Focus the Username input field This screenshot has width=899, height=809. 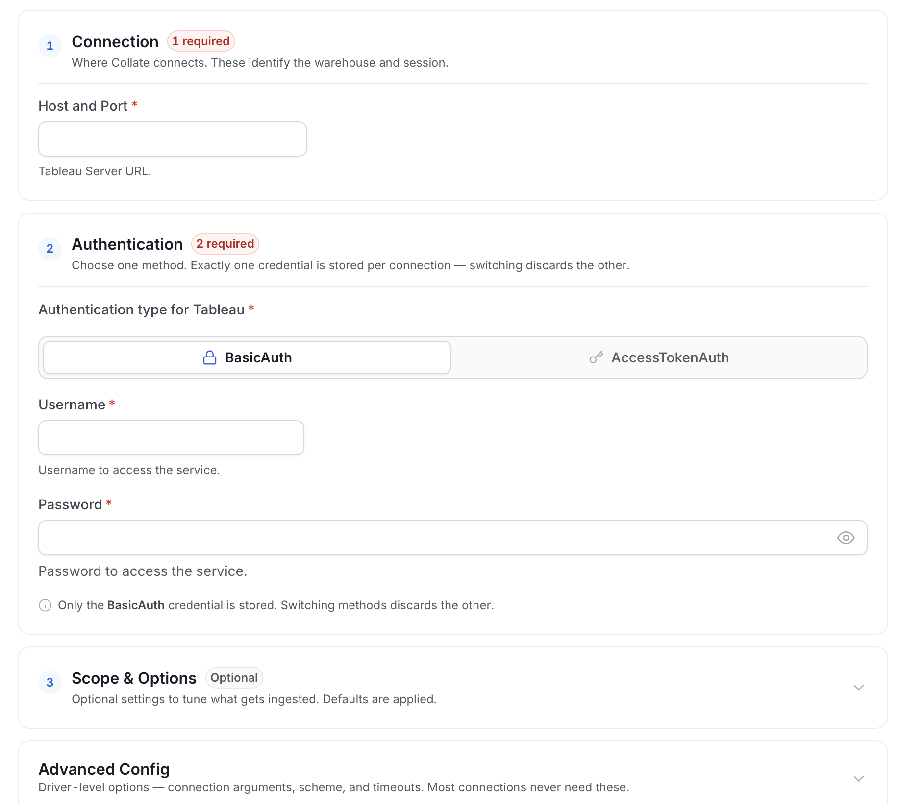pyautogui.click(x=171, y=438)
